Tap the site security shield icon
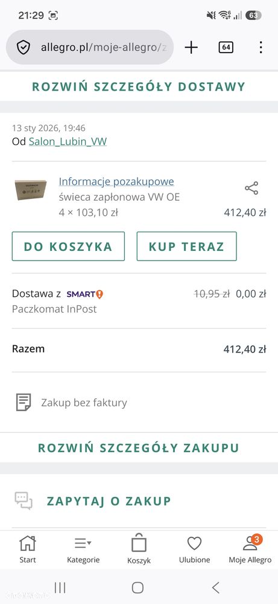The height and width of the screenshot is (604, 278). (x=24, y=47)
